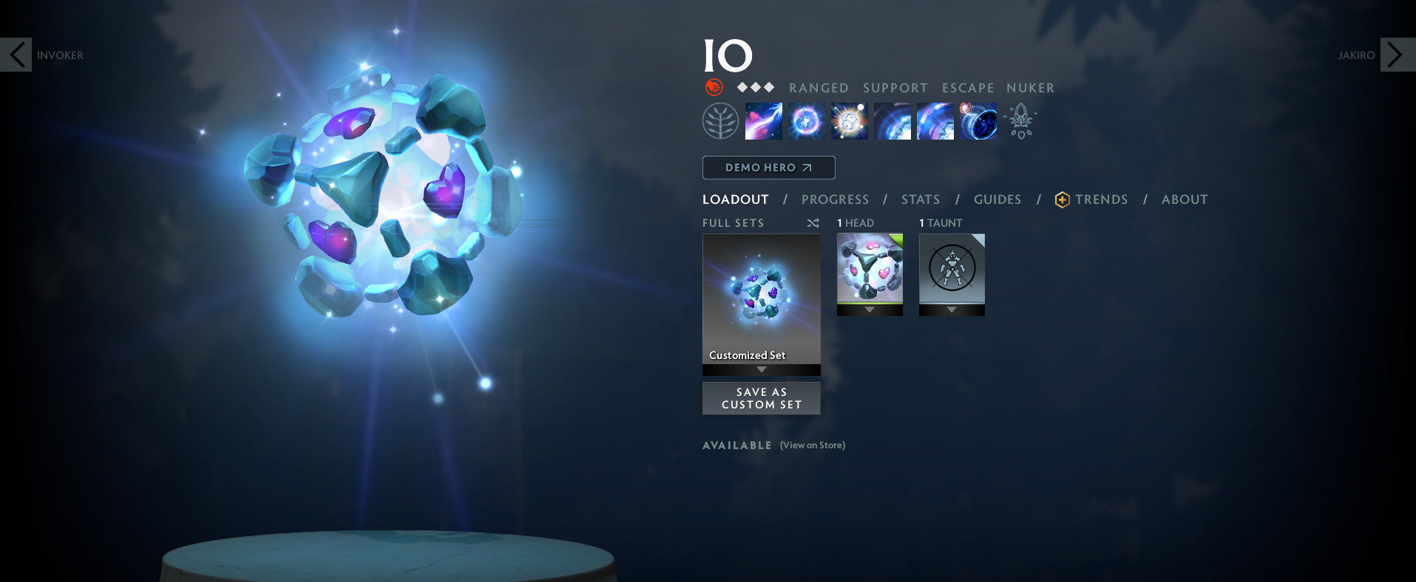Go to next hero Jakiro arrow
Viewport: 1416px width, 582px height.
coord(1398,55)
